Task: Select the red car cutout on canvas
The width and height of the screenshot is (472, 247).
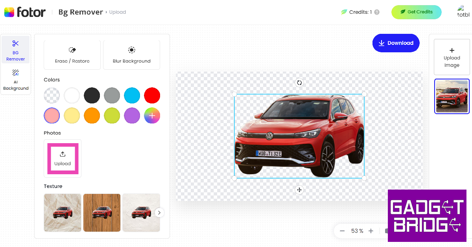Action: [x=299, y=136]
